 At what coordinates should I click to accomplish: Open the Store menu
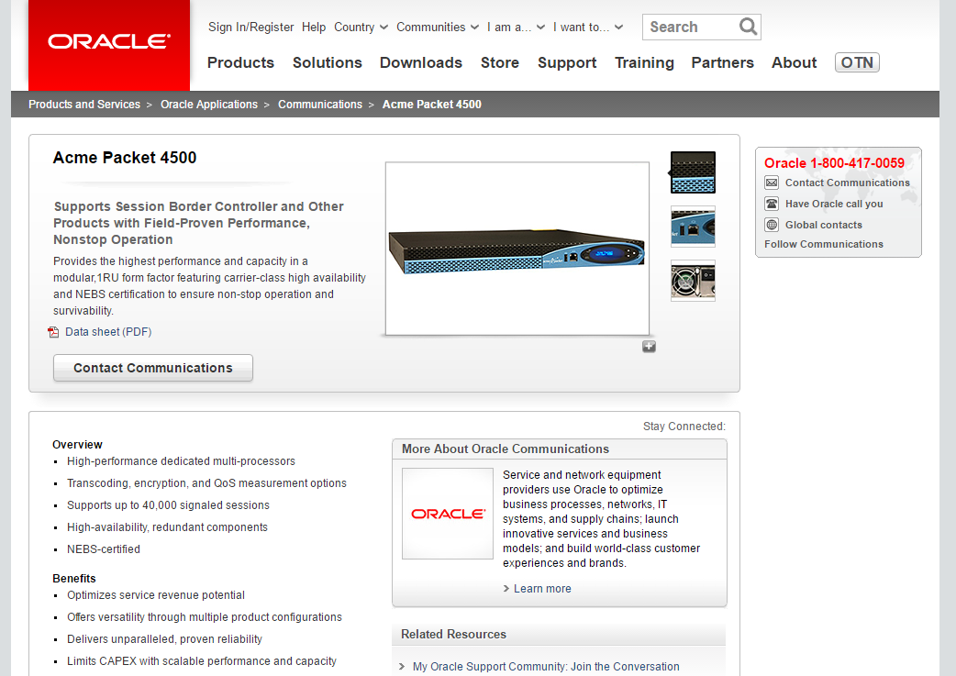[x=500, y=62]
